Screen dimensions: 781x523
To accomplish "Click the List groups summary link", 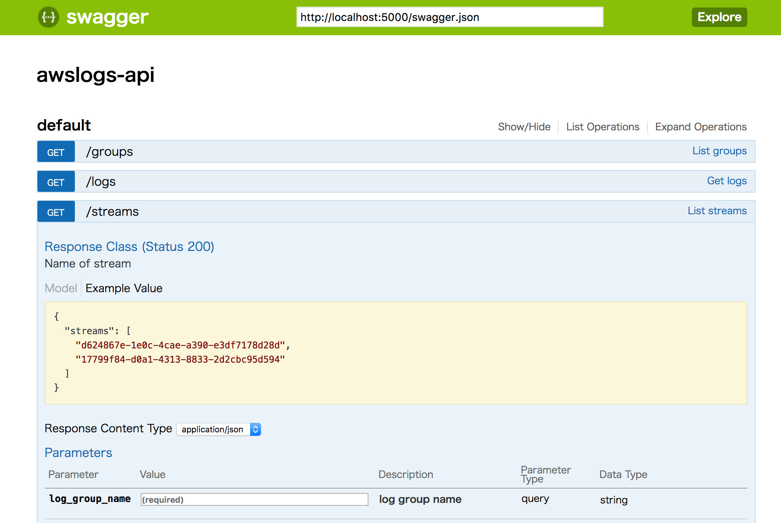I will pyautogui.click(x=719, y=151).
